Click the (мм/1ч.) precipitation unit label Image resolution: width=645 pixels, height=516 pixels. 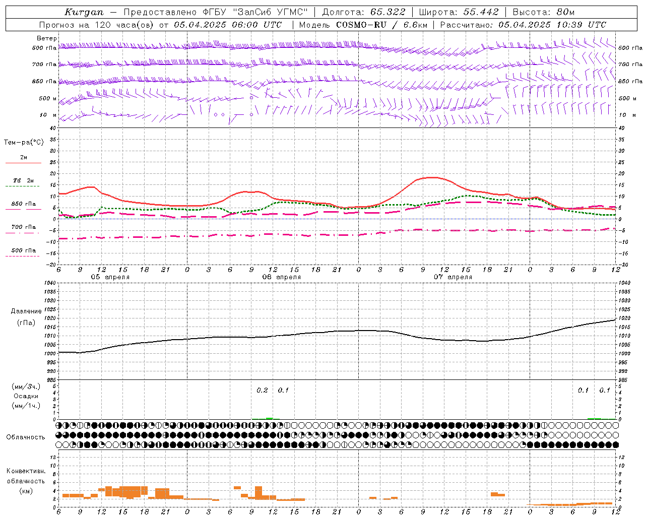[26, 406]
